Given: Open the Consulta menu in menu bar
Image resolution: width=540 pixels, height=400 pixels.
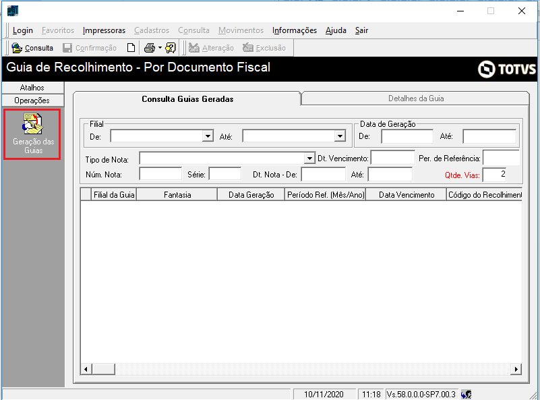Looking at the screenshot, I should 193,30.
